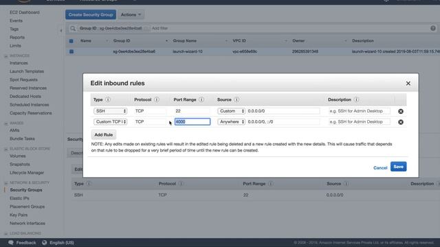Click the Save button
Screen dimensions: 440x247
coord(398,167)
